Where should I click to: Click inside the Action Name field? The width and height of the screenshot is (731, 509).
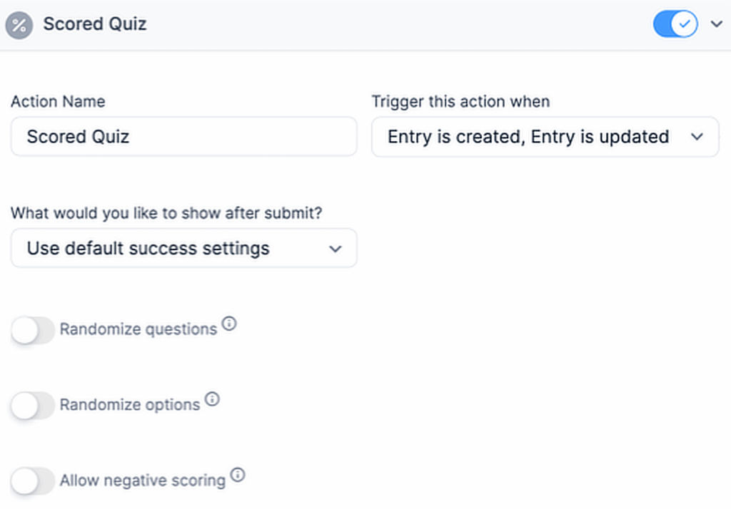click(183, 137)
